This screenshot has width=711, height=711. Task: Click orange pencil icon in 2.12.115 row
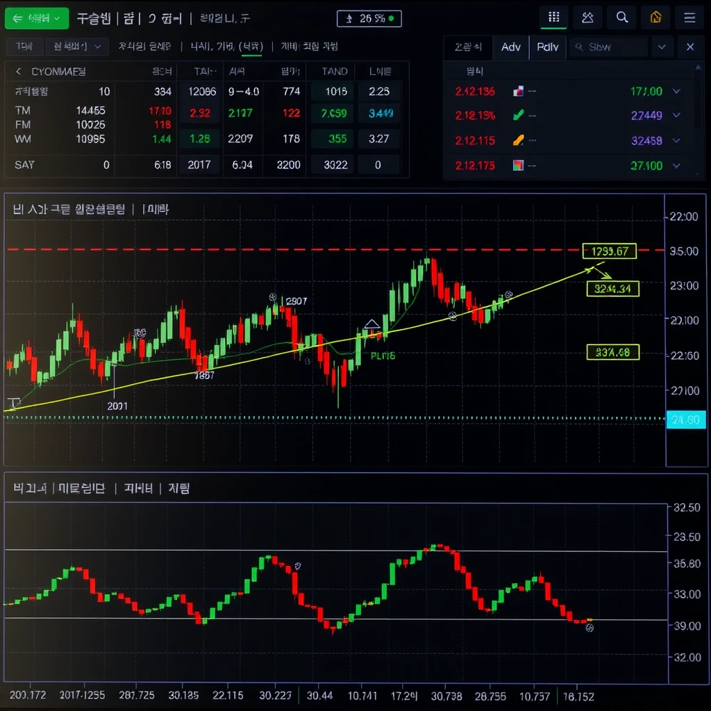pos(518,140)
